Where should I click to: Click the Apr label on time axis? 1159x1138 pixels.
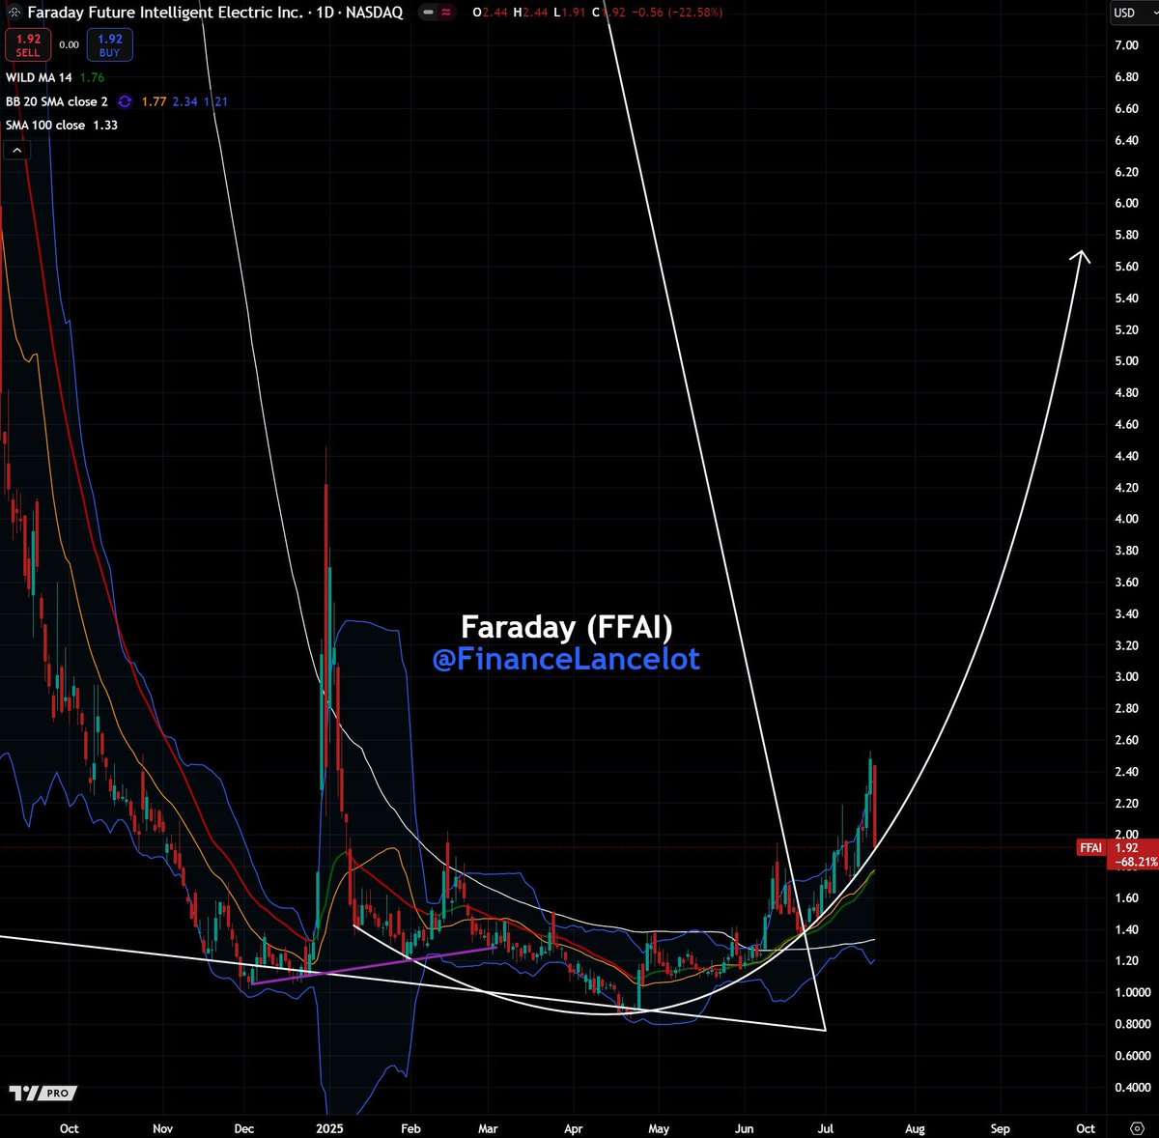(x=574, y=1128)
